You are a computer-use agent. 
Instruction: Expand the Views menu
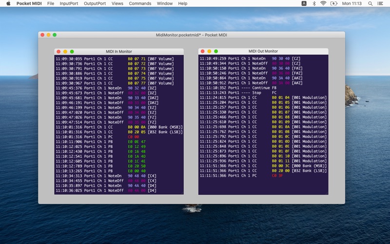tap(117, 3)
